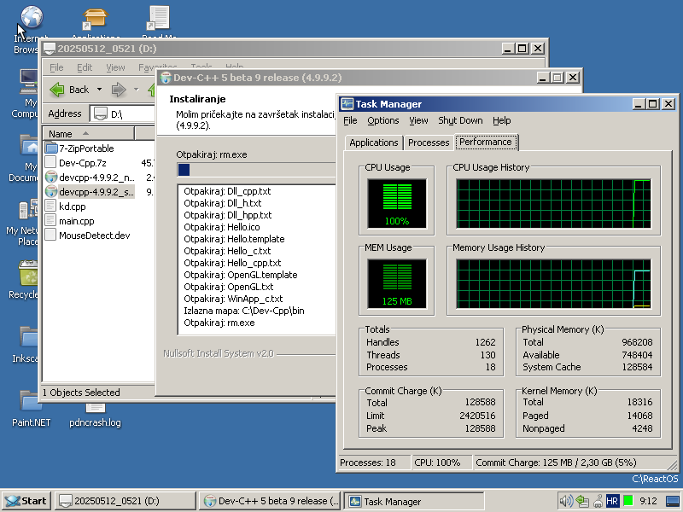The width and height of the screenshot is (683, 512).
Task: Click "1 Objects Selected" in Explorer status bar
Action: 81,393
